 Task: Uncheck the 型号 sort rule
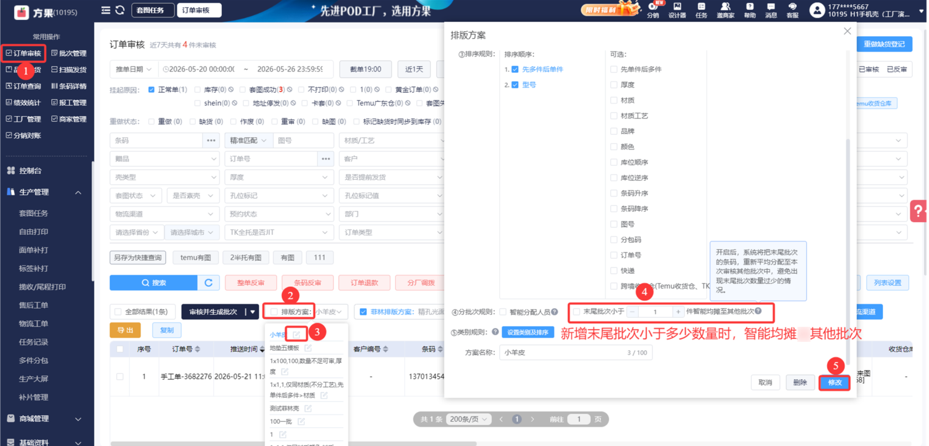tap(515, 85)
